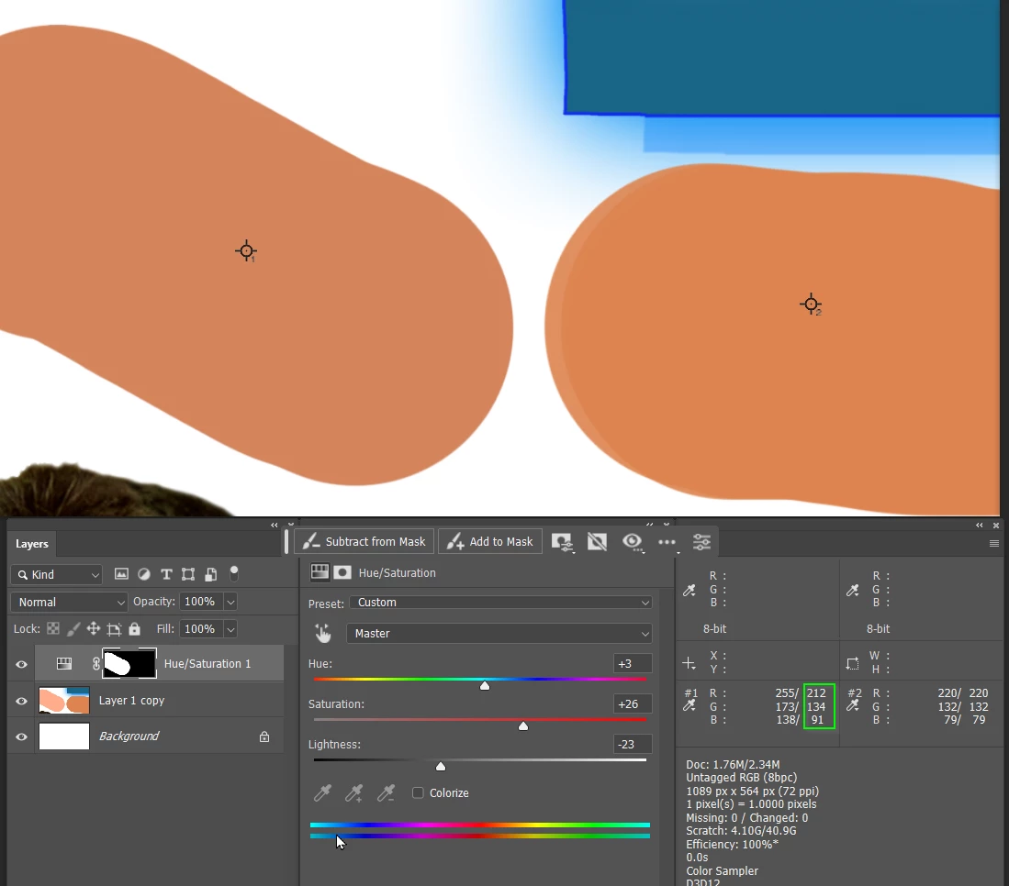Viewport: 1009px width, 886px height.
Task: Select the Subtract from Sample eyedropper
Action: [x=386, y=792]
